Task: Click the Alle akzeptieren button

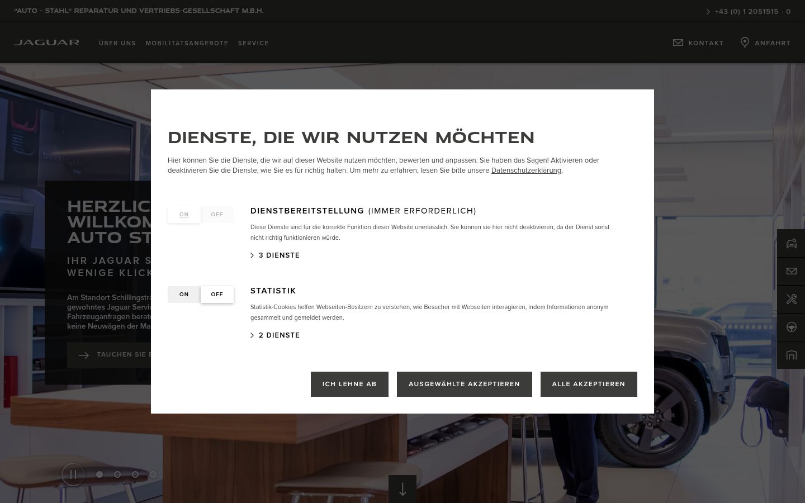Action: point(589,384)
